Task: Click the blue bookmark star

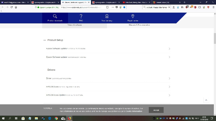Action: click(x=124, y=7)
